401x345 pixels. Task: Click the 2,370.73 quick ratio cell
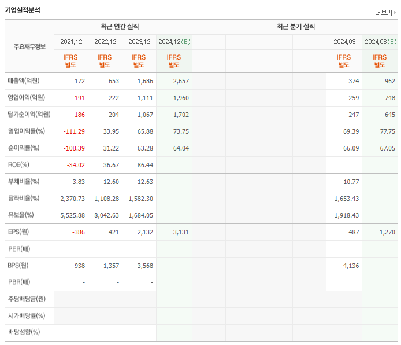click(72, 199)
